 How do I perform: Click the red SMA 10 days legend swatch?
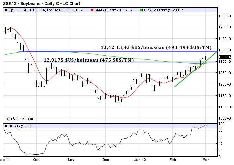click(x=92, y=11)
